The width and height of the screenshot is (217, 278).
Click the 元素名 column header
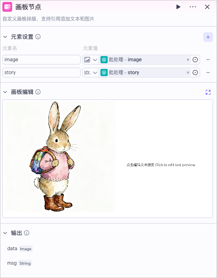tap(10, 48)
